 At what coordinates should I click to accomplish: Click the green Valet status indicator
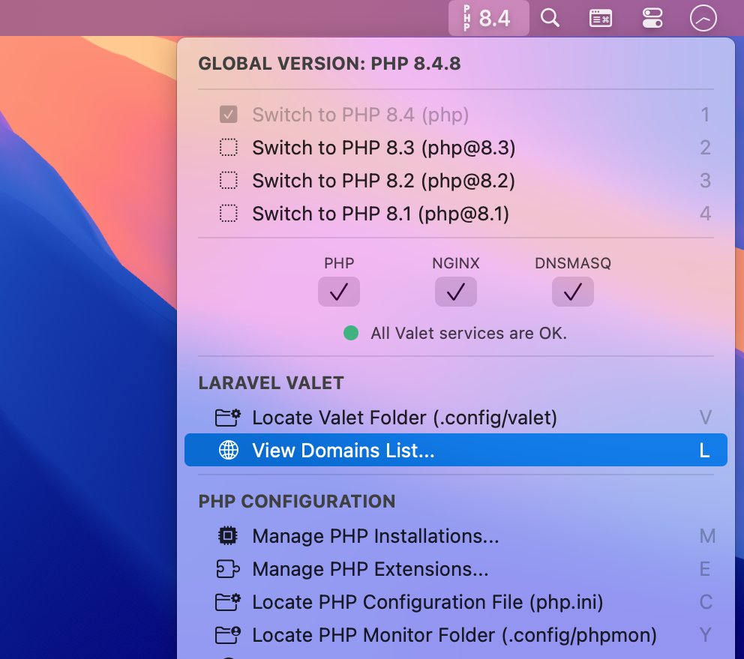[x=351, y=333]
